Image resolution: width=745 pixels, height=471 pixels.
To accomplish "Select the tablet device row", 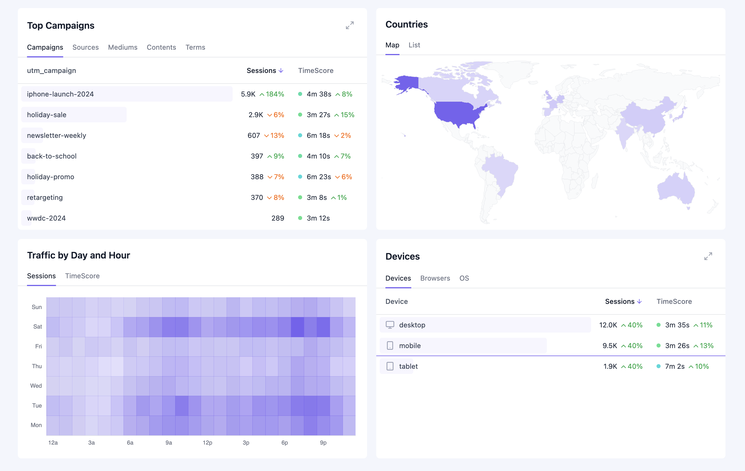I will (550, 366).
